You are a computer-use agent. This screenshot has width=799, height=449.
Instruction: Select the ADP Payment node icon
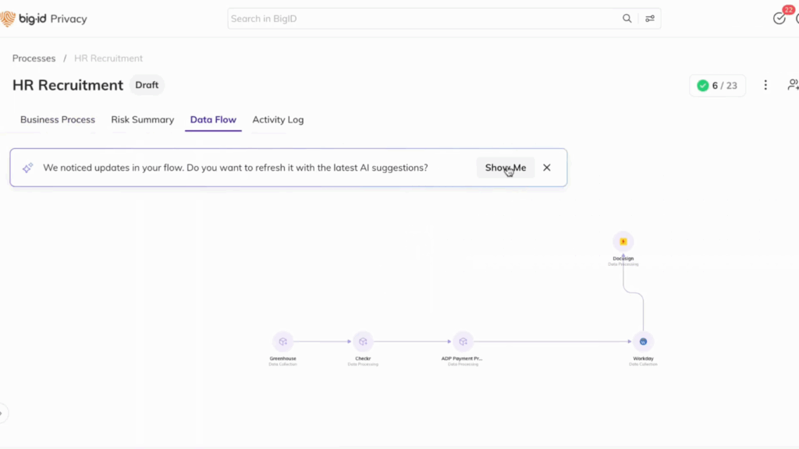(463, 341)
